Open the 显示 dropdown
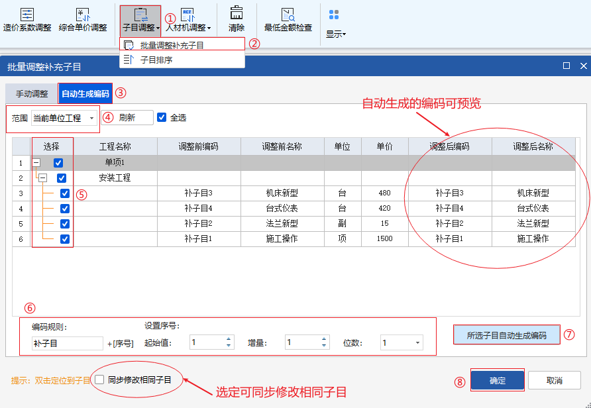Image resolution: width=591 pixels, height=408 pixels. click(335, 25)
